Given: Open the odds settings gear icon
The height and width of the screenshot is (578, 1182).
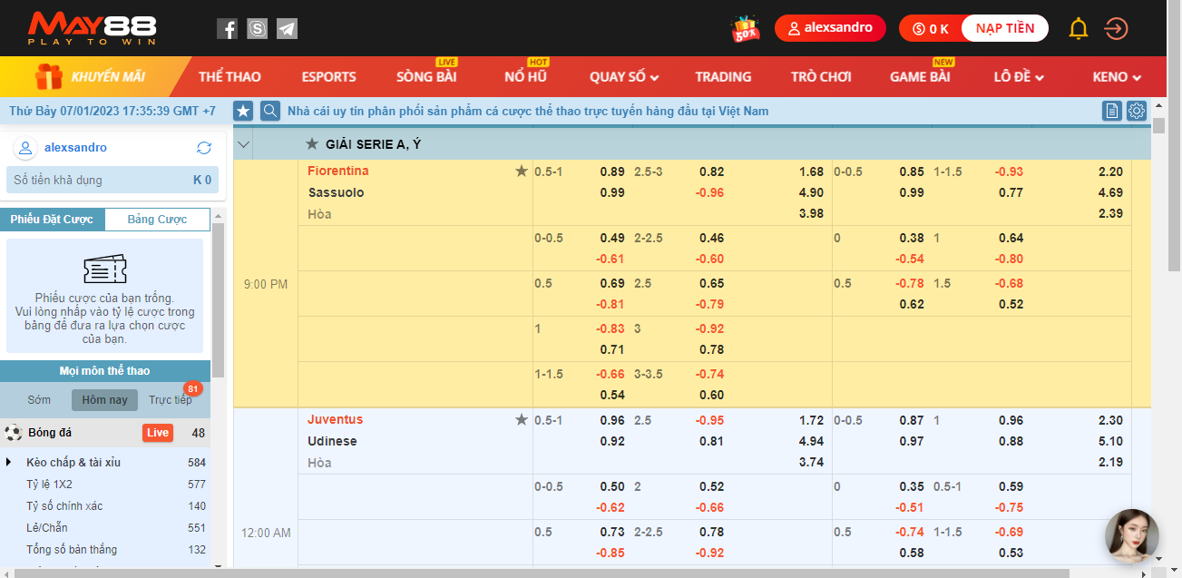Looking at the screenshot, I should (x=1137, y=111).
